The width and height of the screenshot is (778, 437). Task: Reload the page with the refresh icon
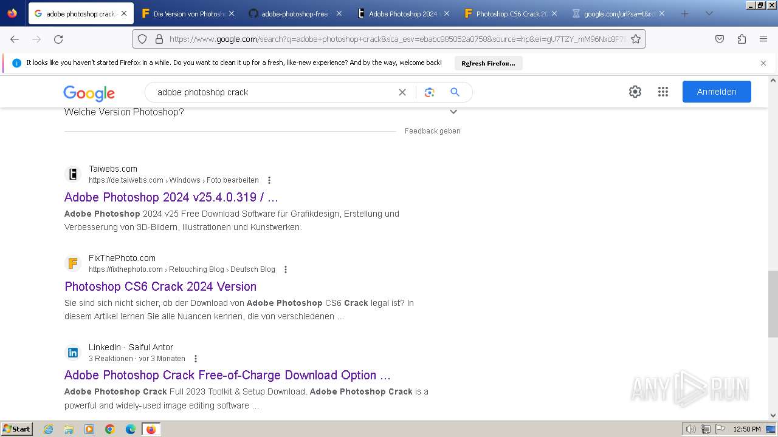(58, 39)
